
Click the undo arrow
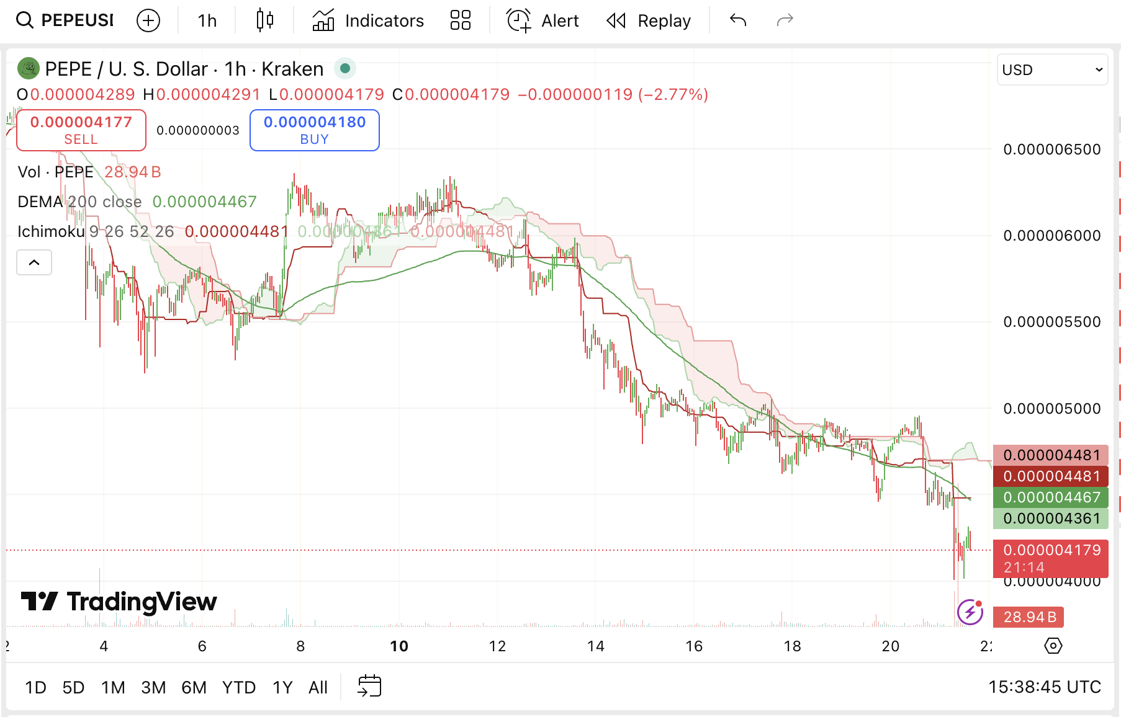point(738,20)
